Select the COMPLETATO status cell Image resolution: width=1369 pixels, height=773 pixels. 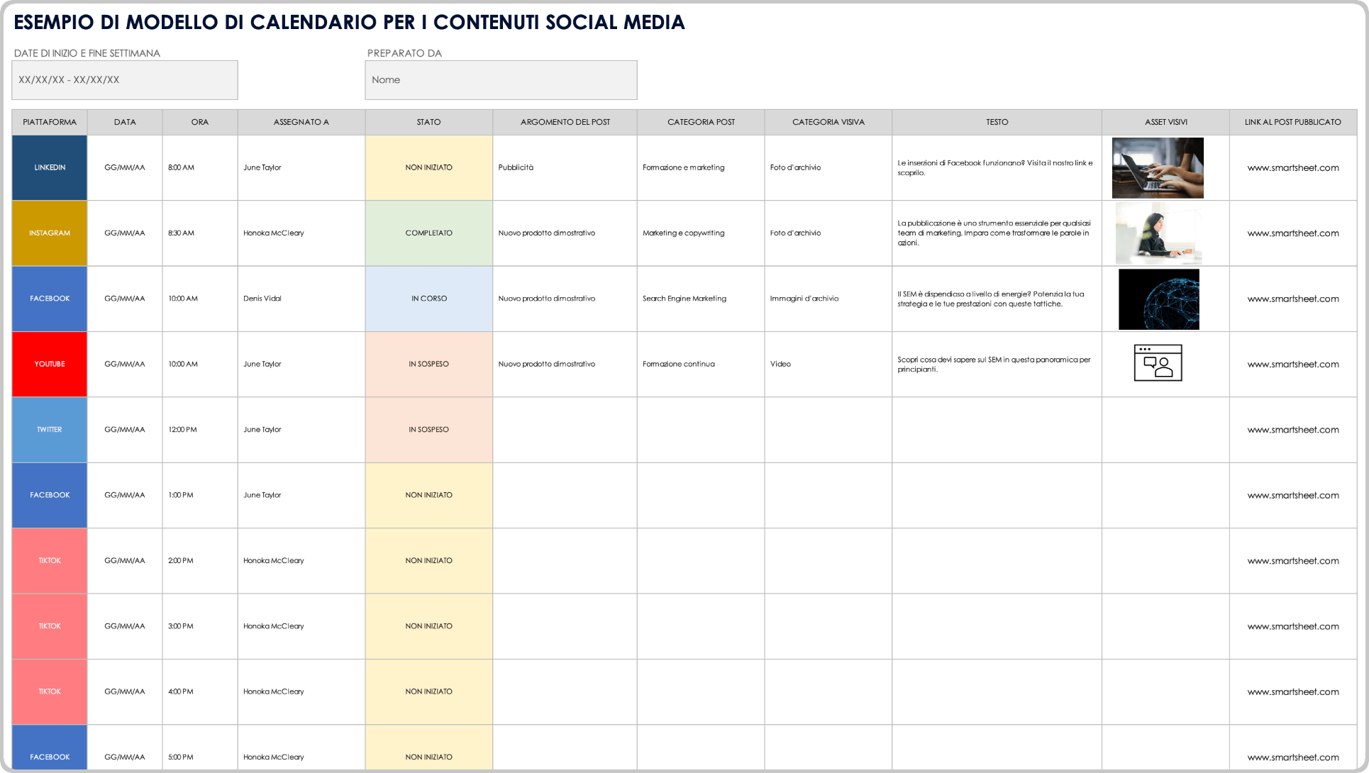tap(428, 233)
